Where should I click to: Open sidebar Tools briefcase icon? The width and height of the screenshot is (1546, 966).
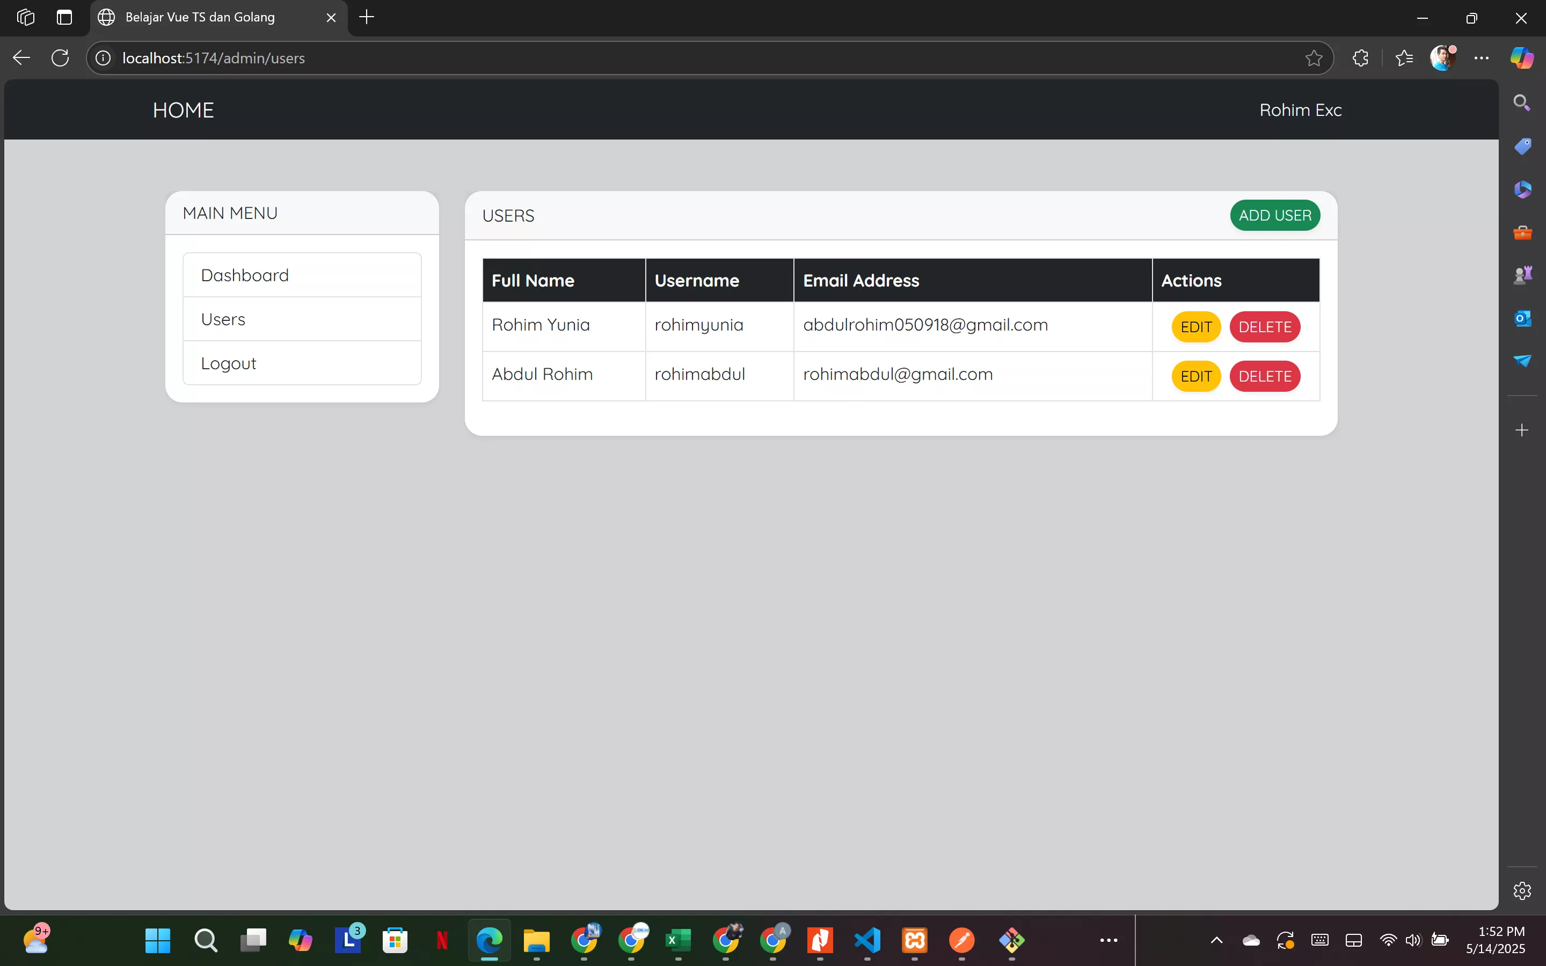[1522, 232]
